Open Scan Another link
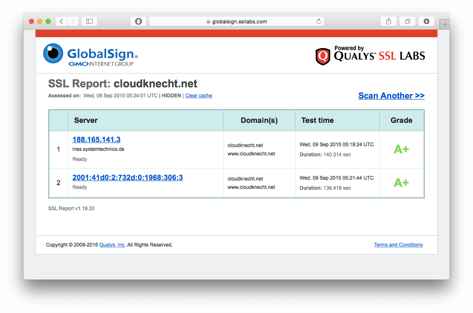This screenshot has width=473, height=313. click(x=391, y=96)
